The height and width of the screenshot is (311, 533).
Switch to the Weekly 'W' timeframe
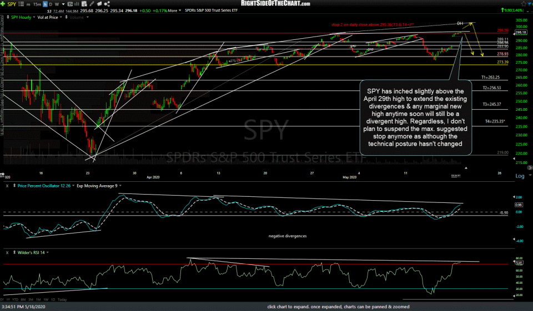pos(57,4)
